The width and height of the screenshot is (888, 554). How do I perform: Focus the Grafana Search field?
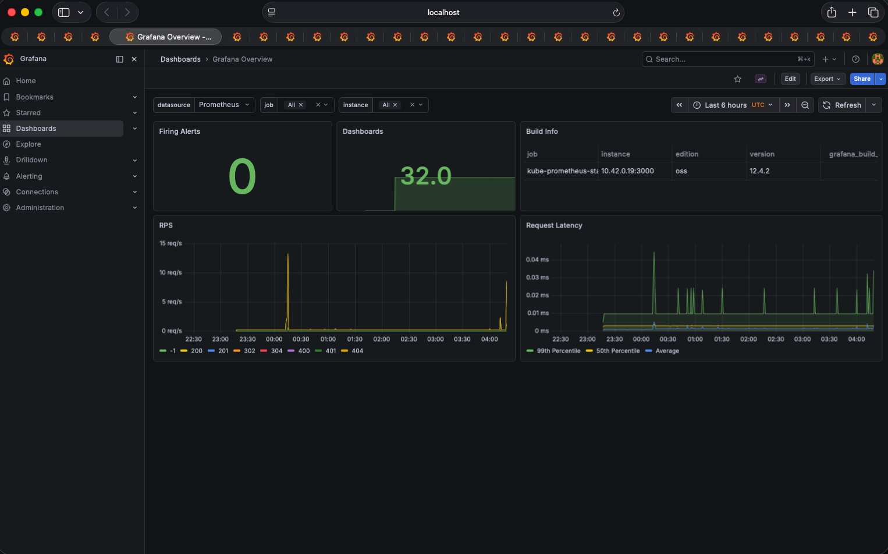727,59
